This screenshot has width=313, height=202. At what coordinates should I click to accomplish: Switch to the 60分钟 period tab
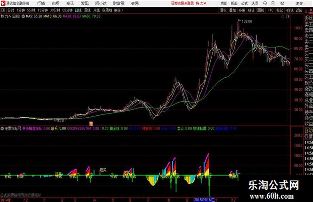coord(67,10)
